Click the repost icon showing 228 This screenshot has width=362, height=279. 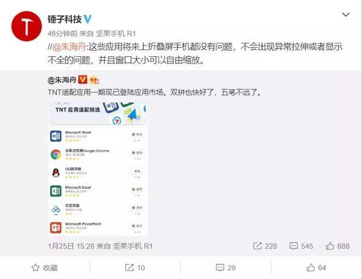coord(265,246)
